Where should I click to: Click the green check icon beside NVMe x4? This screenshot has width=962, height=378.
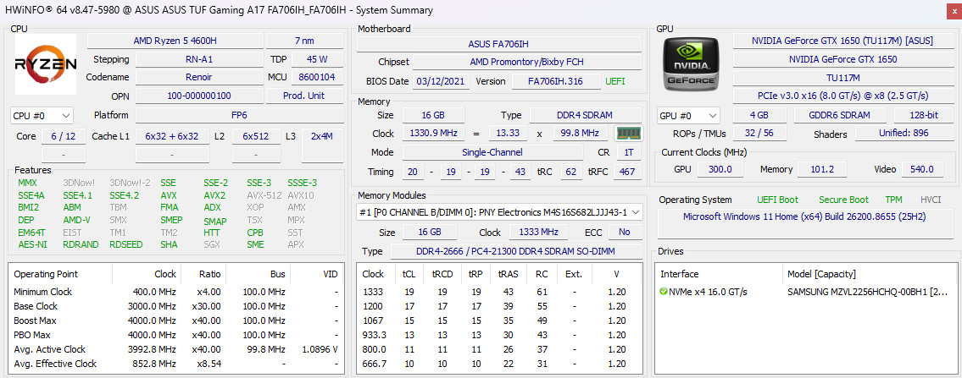(663, 292)
